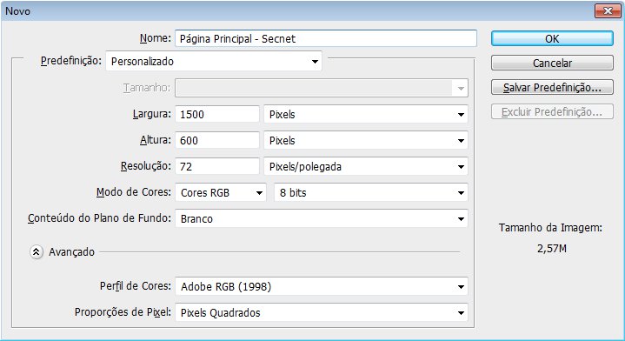Click the Resolução value field
The image size is (625, 341).
click(217, 166)
